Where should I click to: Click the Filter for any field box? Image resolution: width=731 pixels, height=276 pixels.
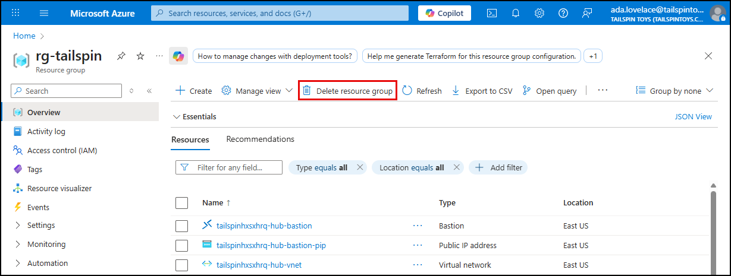[x=229, y=167]
